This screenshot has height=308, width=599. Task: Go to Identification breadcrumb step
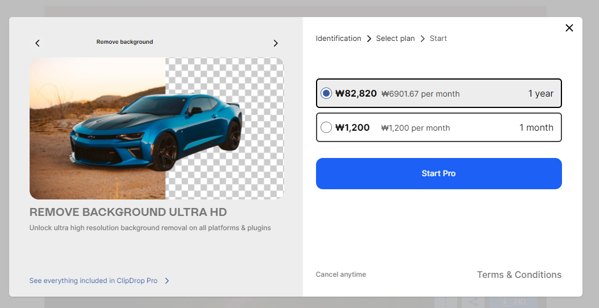(x=338, y=39)
